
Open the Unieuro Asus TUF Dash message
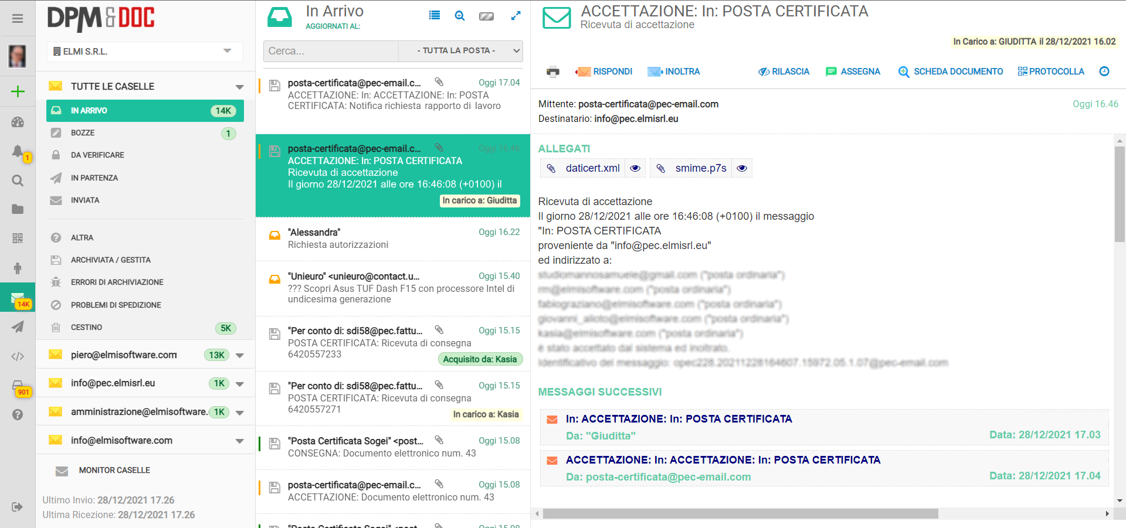[x=393, y=288]
